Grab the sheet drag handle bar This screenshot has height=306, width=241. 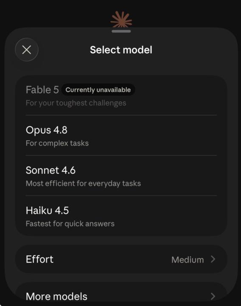121,31
